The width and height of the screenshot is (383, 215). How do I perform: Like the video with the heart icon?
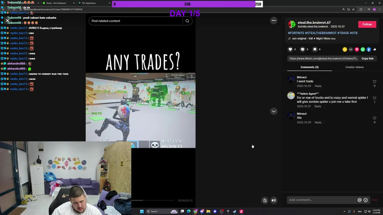click(x=290, y=49)
